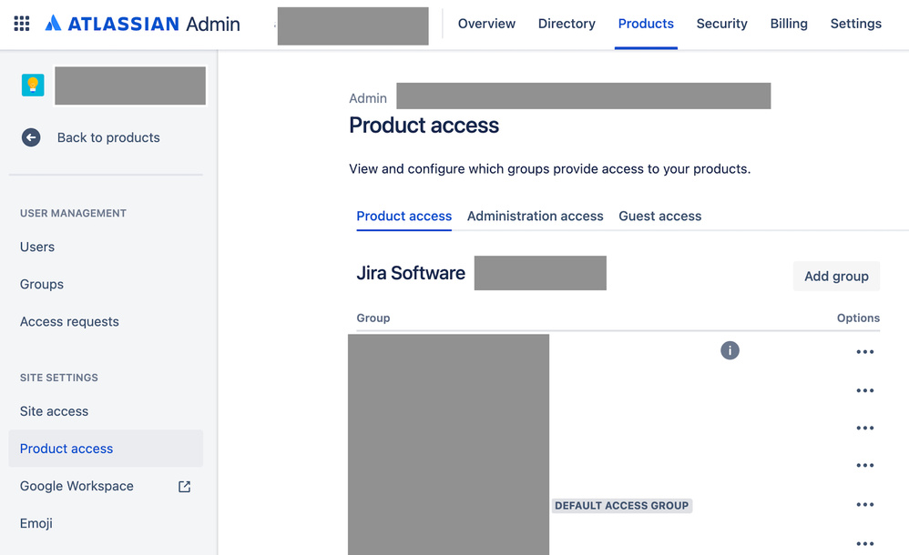This screenshot has width=909, height=555.
Task: Click the Add group button
Action: 836,277
